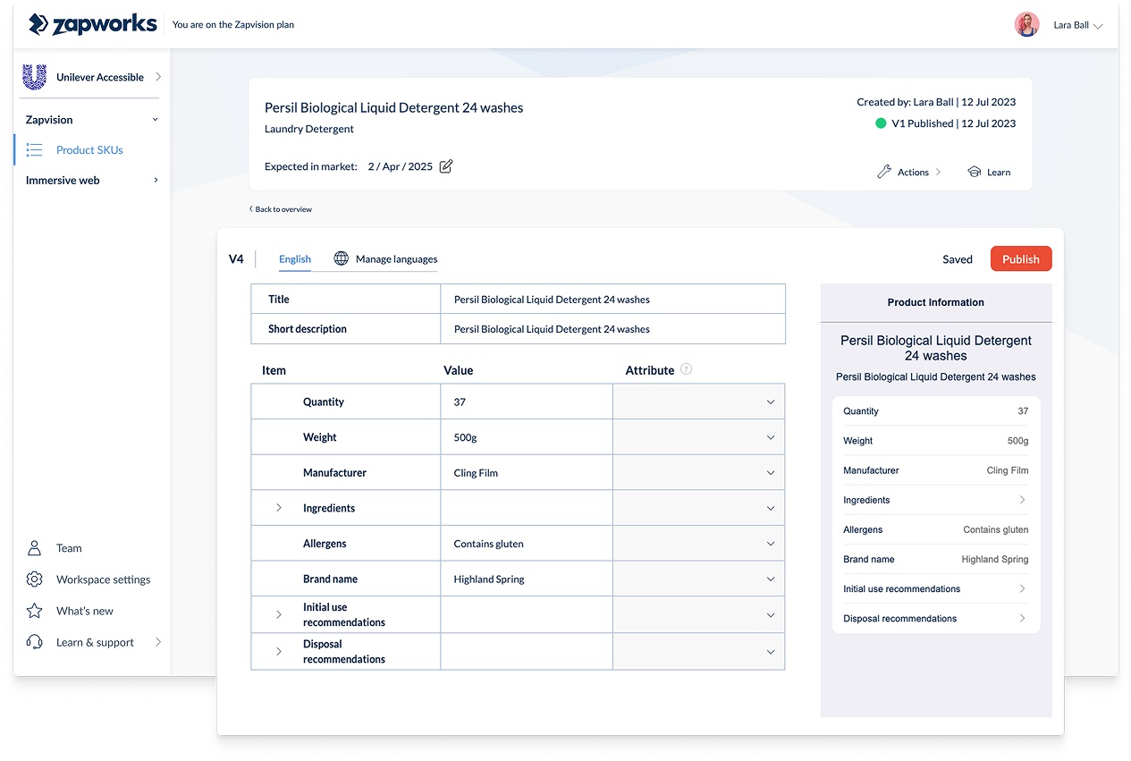Expand Disposal recommendations table row
1131x761 pixels.
279,652
